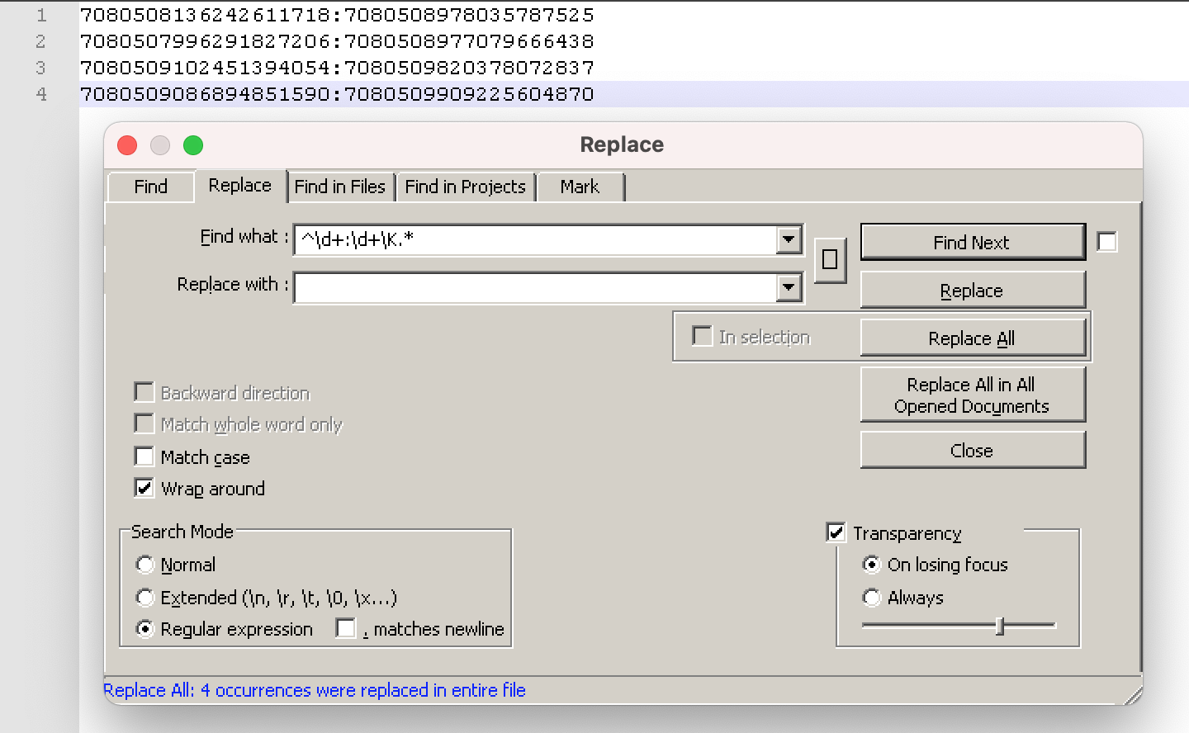This screenshot has width=1189, height=733.
Task: Open the Find in Files tab
Action: coord(340,187)
